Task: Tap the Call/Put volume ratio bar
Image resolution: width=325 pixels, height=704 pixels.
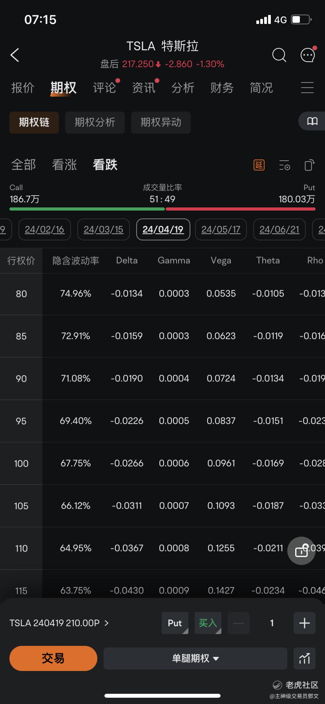Action: 162,209
